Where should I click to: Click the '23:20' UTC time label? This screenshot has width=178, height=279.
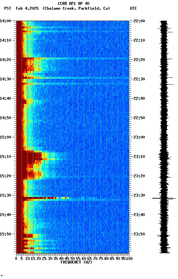click(x=139, y=176)
